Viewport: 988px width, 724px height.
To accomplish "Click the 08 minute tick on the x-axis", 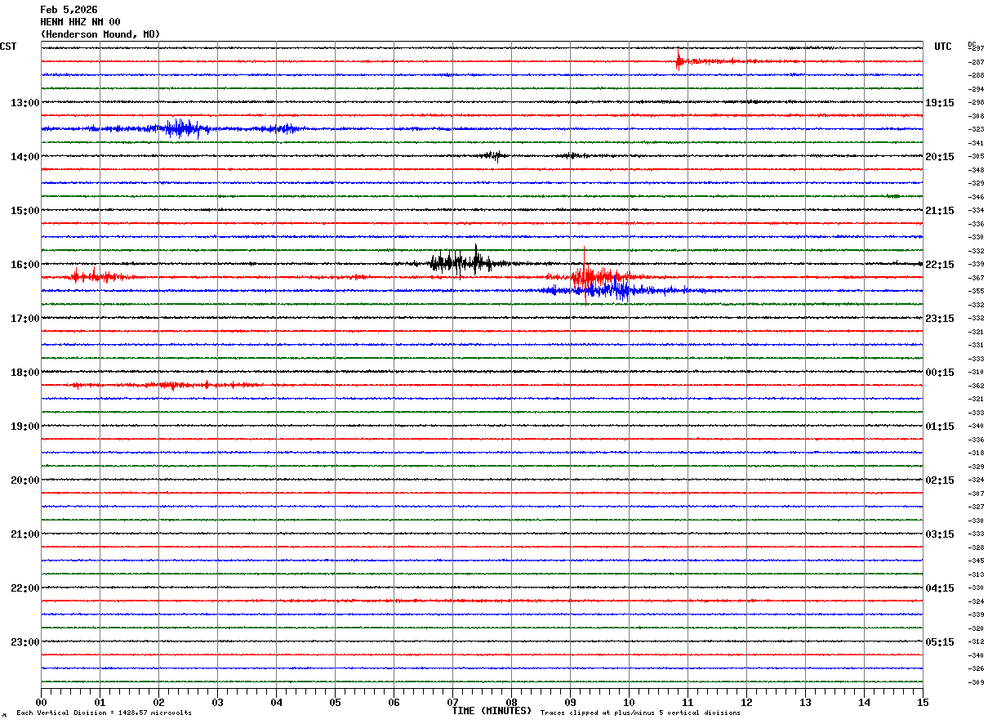I will pos(511,702).
